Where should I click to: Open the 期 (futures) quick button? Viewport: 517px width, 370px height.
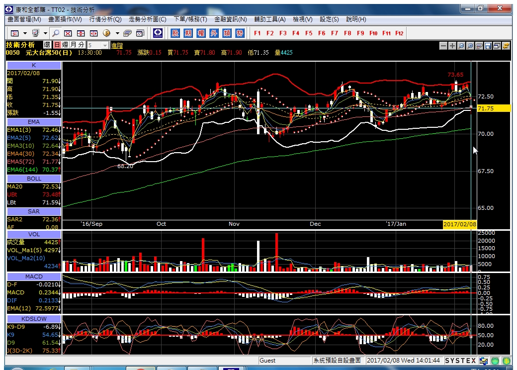(188, 33)
